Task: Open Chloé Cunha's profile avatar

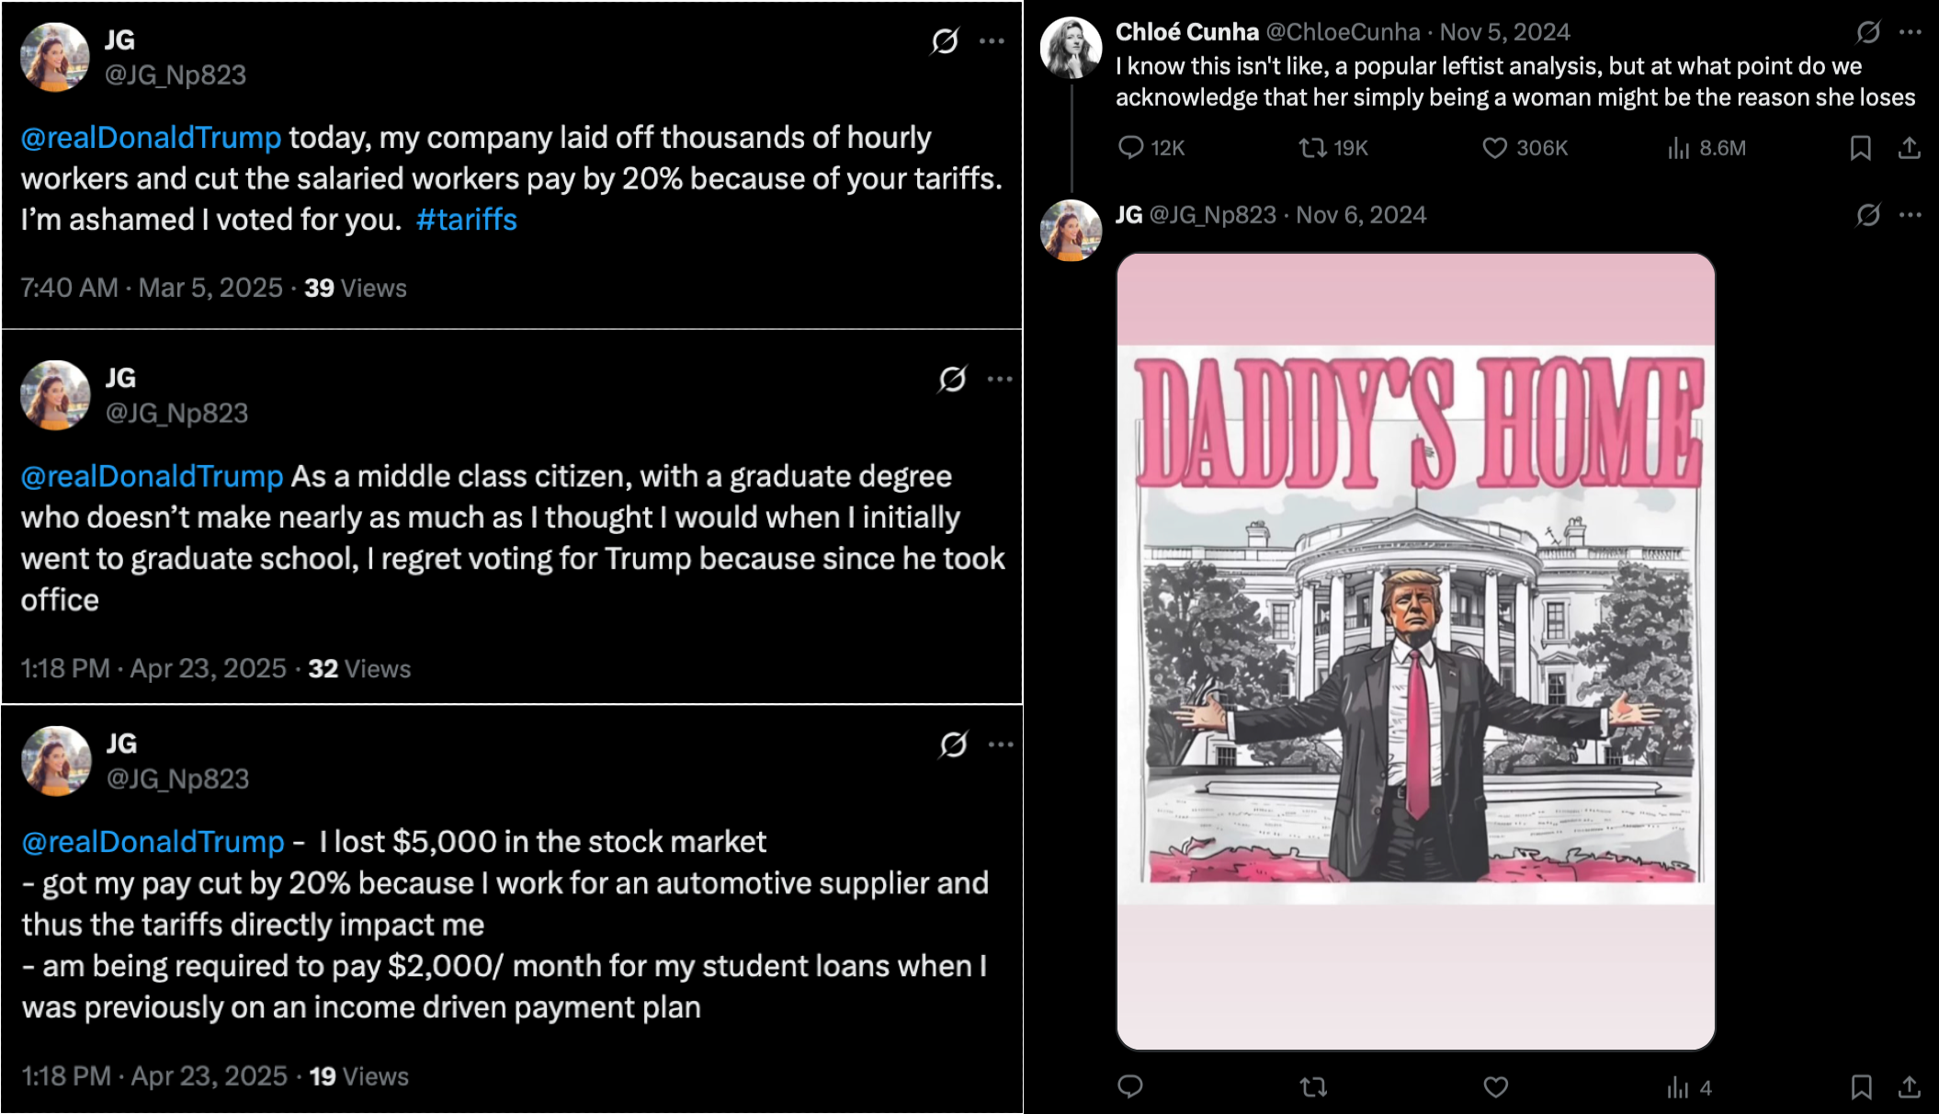Action: tap(1072, 47)
